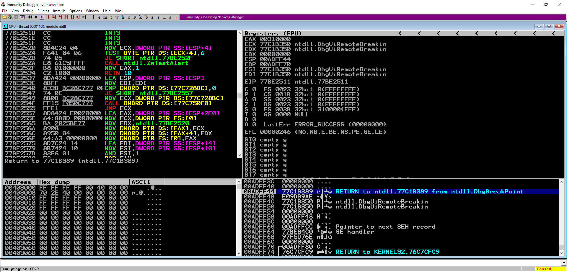
Task: Show Log window with 'l' button
Action: pyautogui.click(x=93, y=17)
